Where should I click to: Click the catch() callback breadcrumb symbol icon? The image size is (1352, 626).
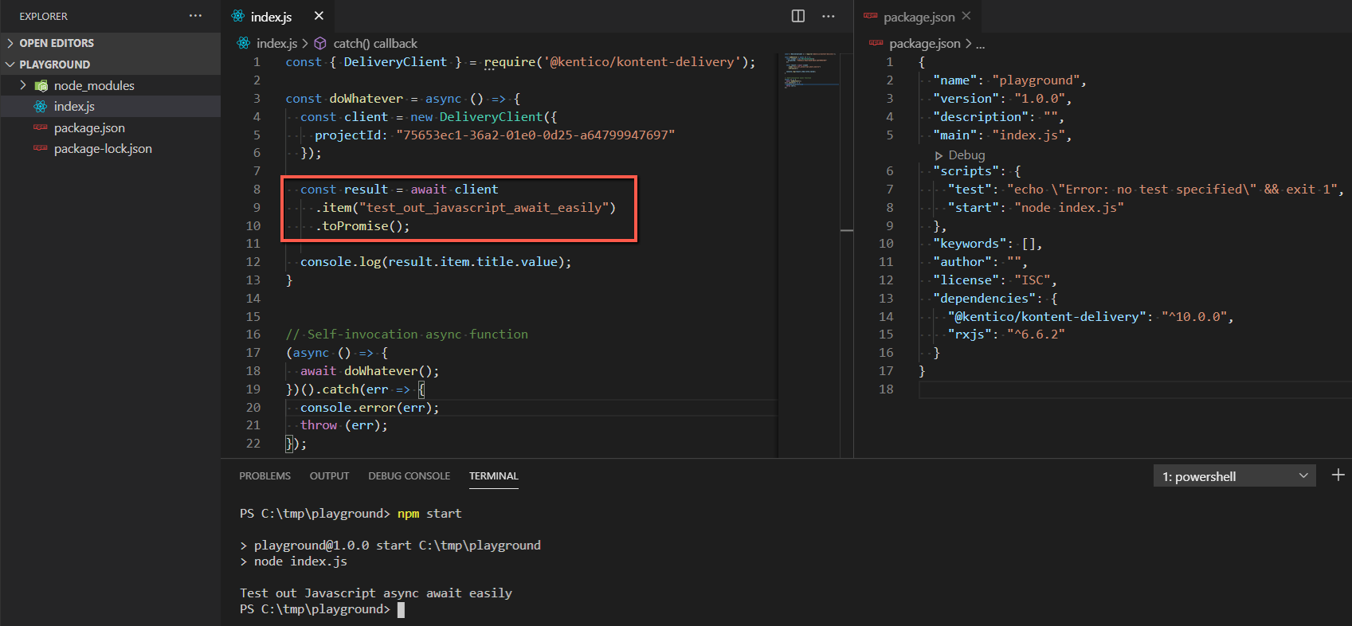[x=320, y=44]
